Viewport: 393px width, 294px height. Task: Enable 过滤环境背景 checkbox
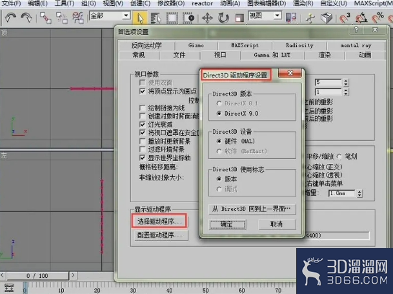(143, 149)
